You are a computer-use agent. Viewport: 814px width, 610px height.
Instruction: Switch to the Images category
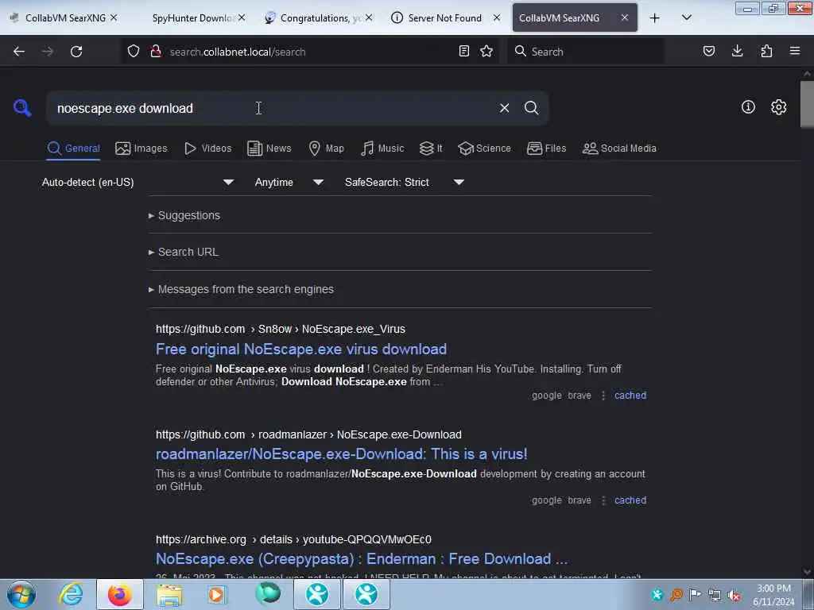click(x=141, y=149)
